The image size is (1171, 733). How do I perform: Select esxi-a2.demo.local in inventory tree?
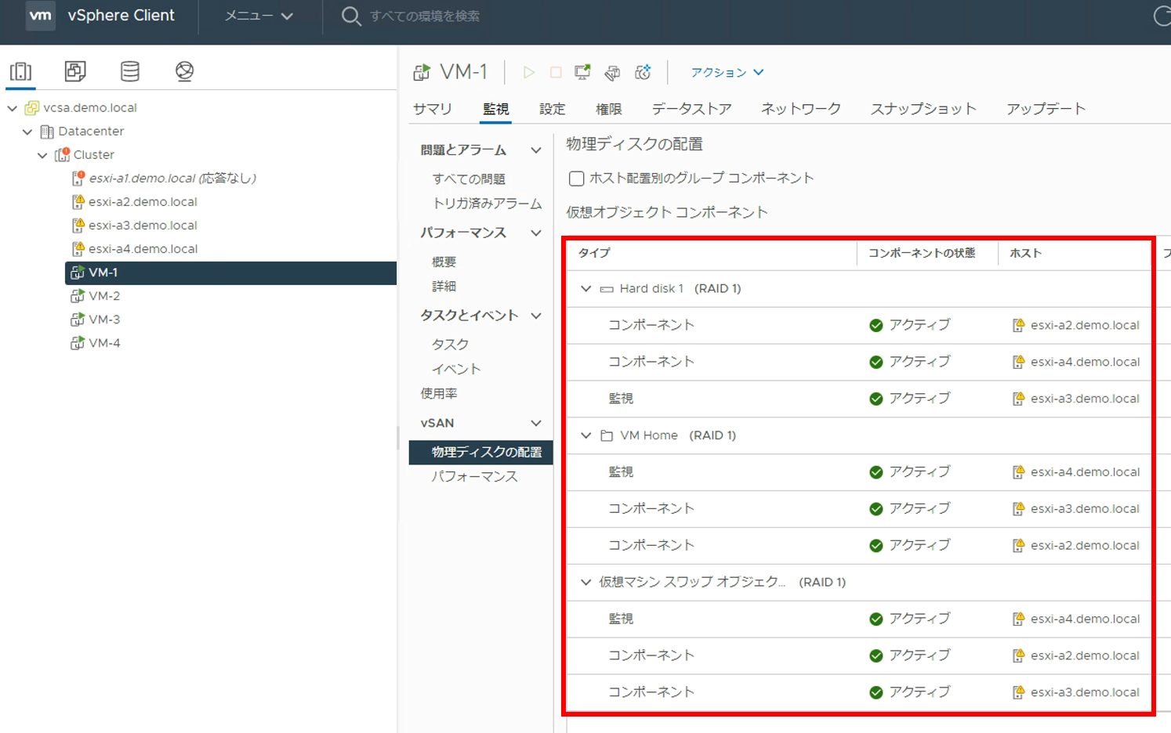[143, 201]
